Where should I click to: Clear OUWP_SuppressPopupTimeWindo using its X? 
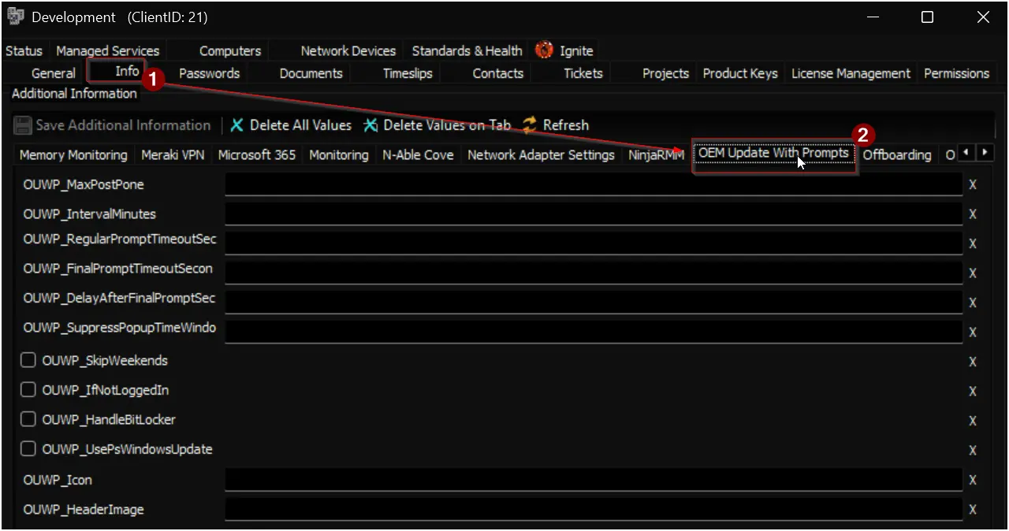[973, 332]
